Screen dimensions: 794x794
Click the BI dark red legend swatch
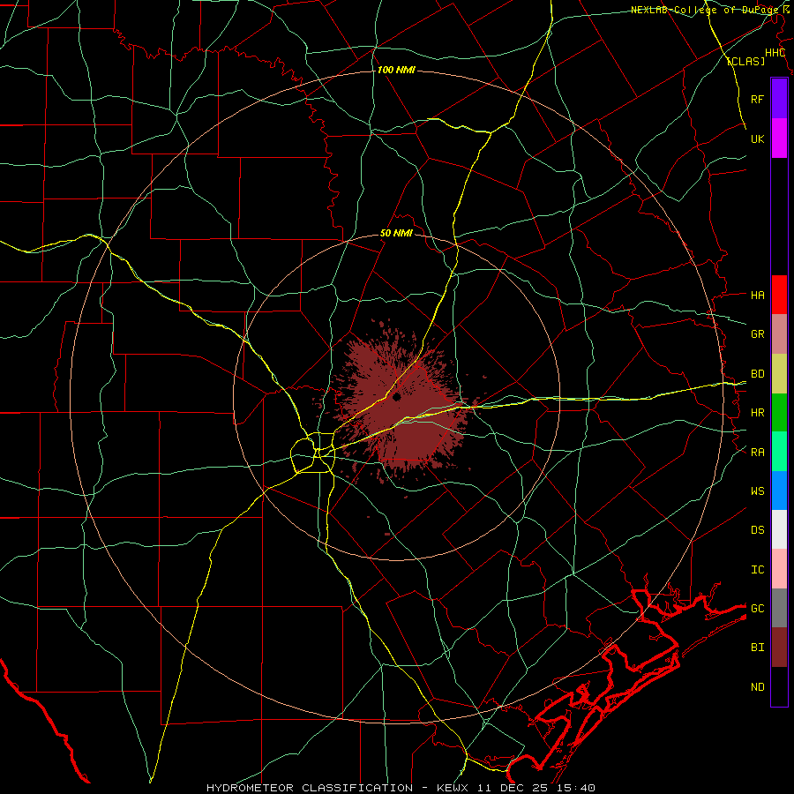(779, 648)
